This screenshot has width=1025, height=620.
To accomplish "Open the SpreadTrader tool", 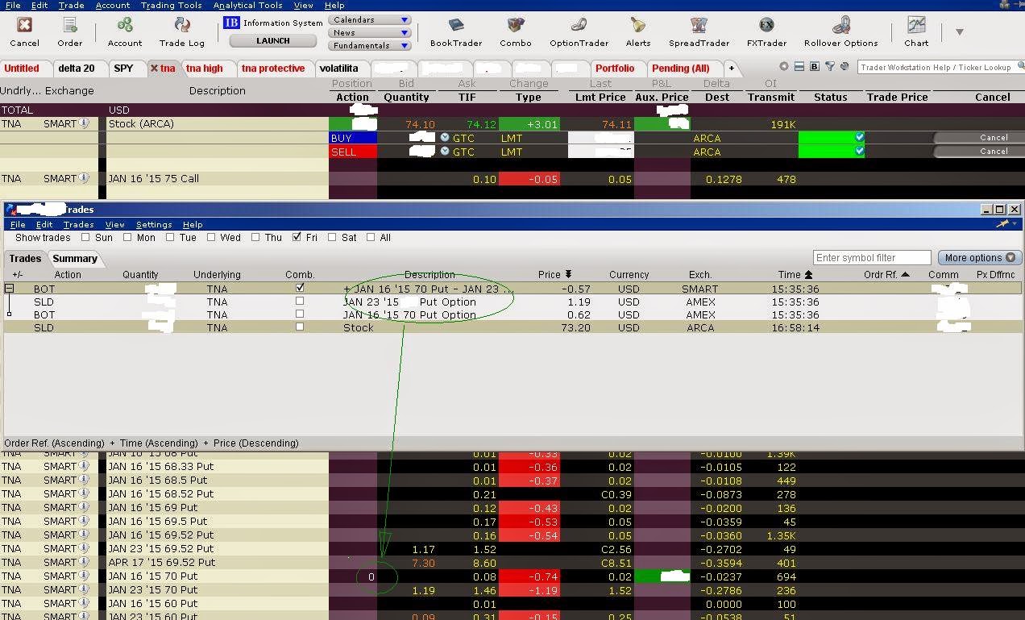I will pyautogui.click(x=699, y=27).
